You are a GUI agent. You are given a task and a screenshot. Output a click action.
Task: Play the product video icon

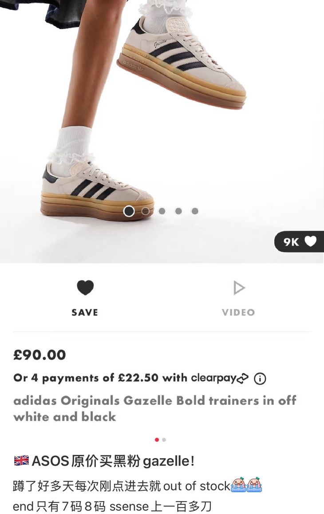[239, 288]
